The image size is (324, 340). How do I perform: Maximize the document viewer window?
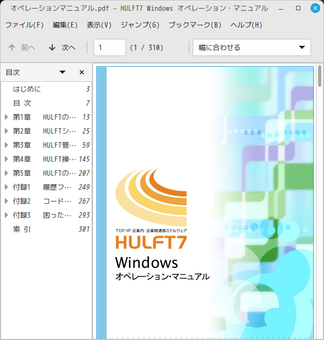[298, 8]
